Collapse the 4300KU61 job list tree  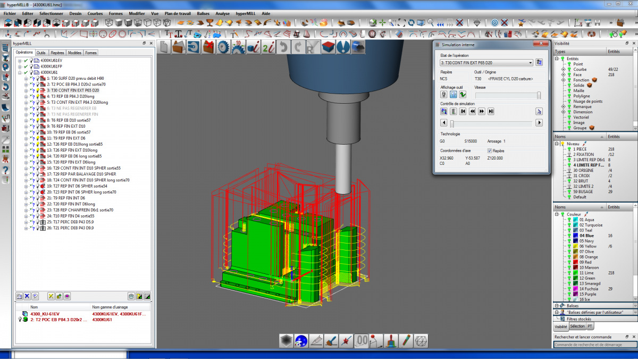click(x=20, y=72)
